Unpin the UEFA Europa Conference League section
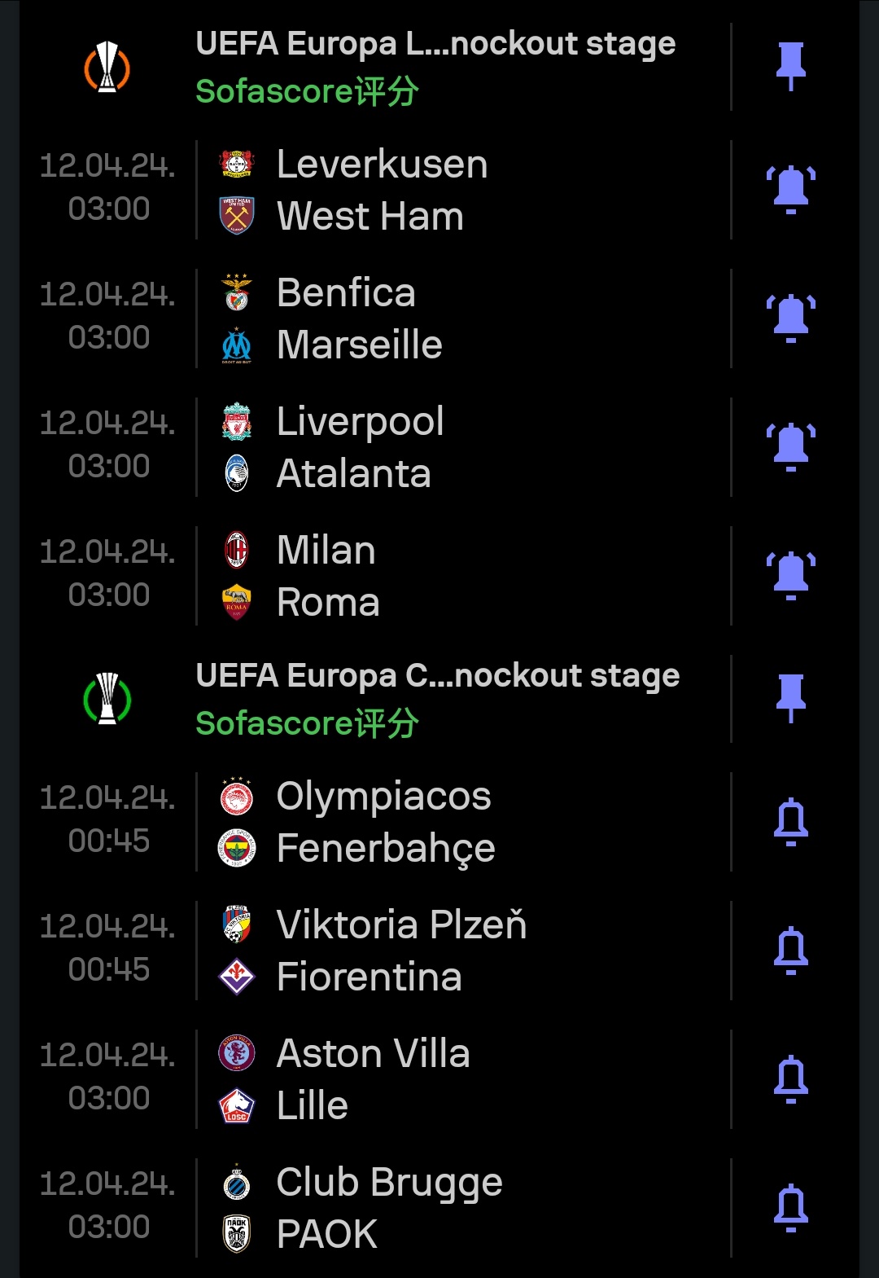This screenshot has height=1278, width=879. (790, 699)
